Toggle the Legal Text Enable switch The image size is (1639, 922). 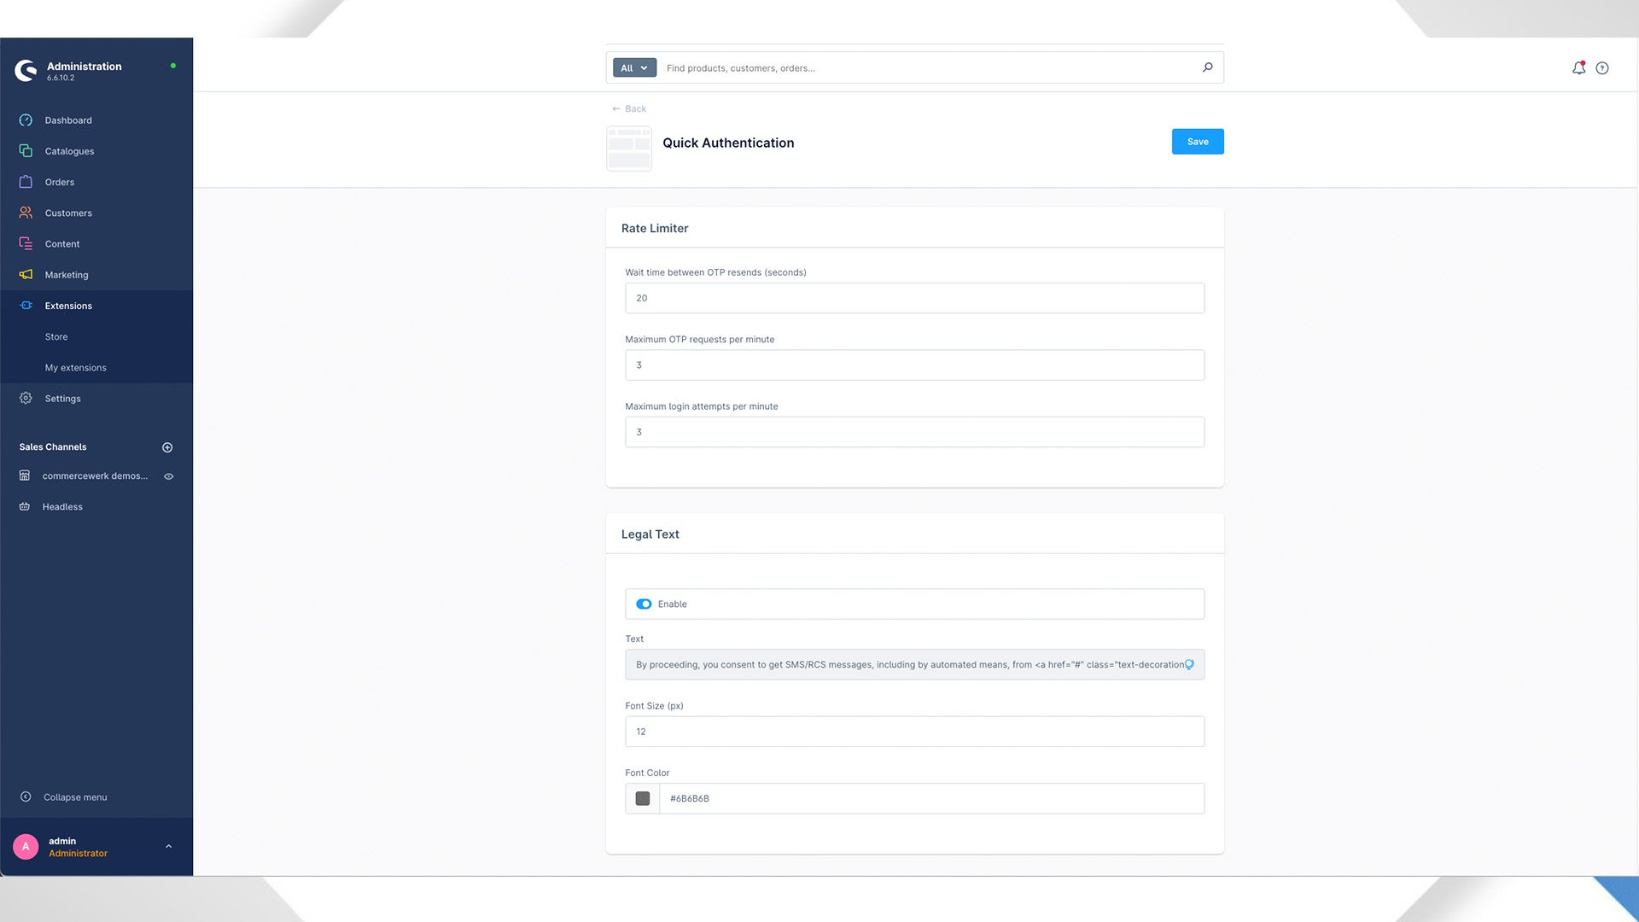(x=644, y=604)
